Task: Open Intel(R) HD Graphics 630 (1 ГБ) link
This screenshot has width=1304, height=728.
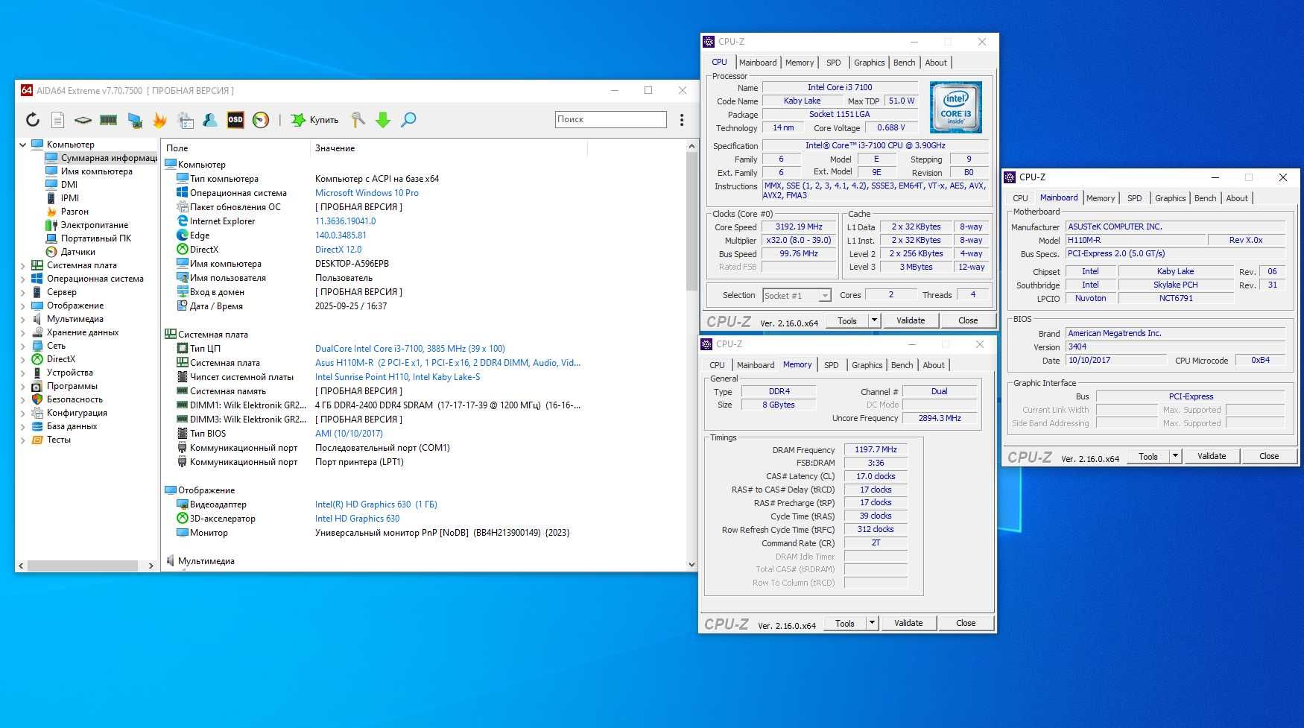Action: 376,504
